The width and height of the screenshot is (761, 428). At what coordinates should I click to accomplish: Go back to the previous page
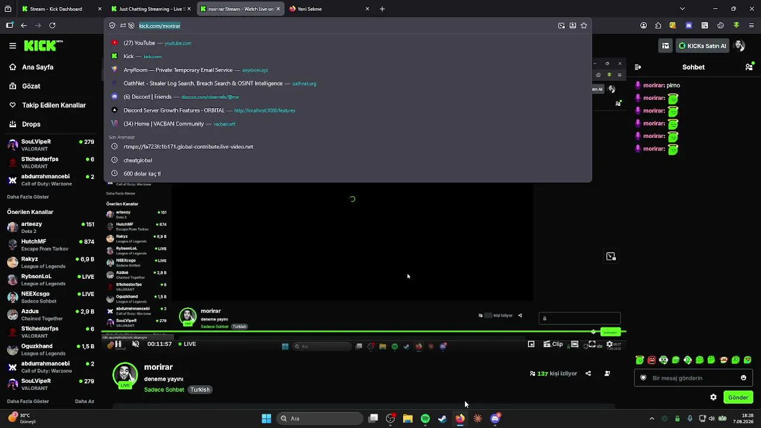[24, 26]
